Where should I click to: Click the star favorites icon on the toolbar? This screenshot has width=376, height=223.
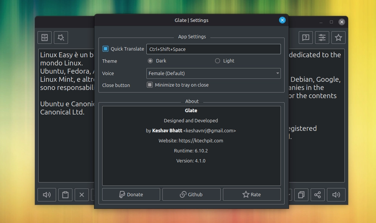click(x=338, y=37)
